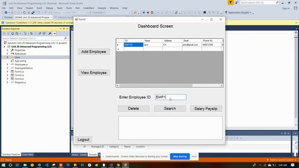Click the right scroll arrow of the data grid
This screenshot has height=168, width=299.
click(221, 85)
